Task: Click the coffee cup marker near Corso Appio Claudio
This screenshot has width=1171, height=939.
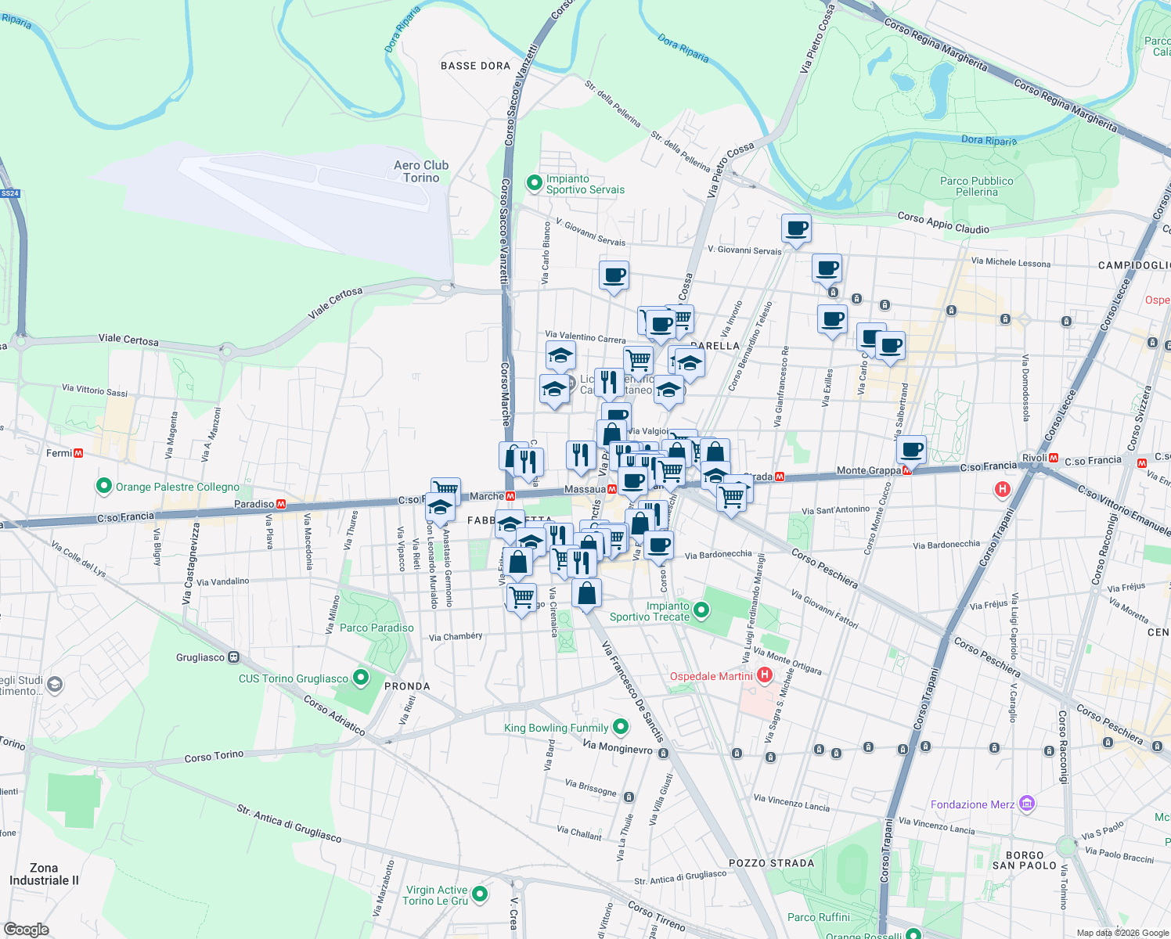Action: coord(796,229)
